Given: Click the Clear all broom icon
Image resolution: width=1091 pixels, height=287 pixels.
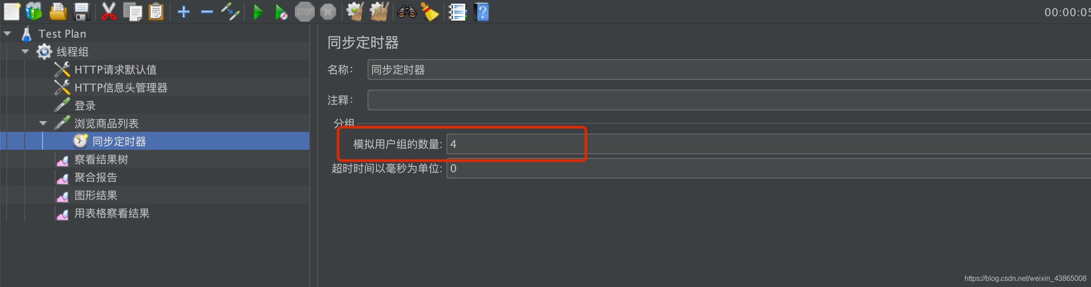Looking at the screenshot, I should (429, 12).
